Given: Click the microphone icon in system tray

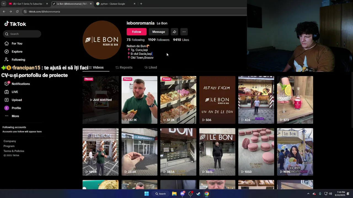Looking at the screenshot, I should tap(320, 194).
